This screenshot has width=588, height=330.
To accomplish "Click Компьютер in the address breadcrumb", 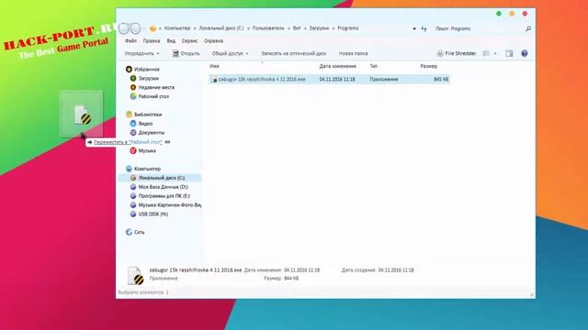I will [x=177, y=28].
